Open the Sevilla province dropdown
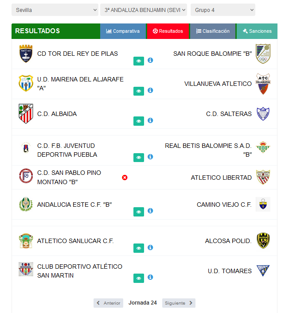Image resolution: width=289 pixels, height=313 pixels. [55, 10]
